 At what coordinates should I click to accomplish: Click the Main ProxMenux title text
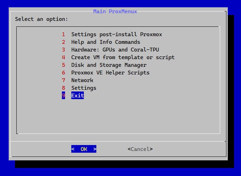click(115, 11)
